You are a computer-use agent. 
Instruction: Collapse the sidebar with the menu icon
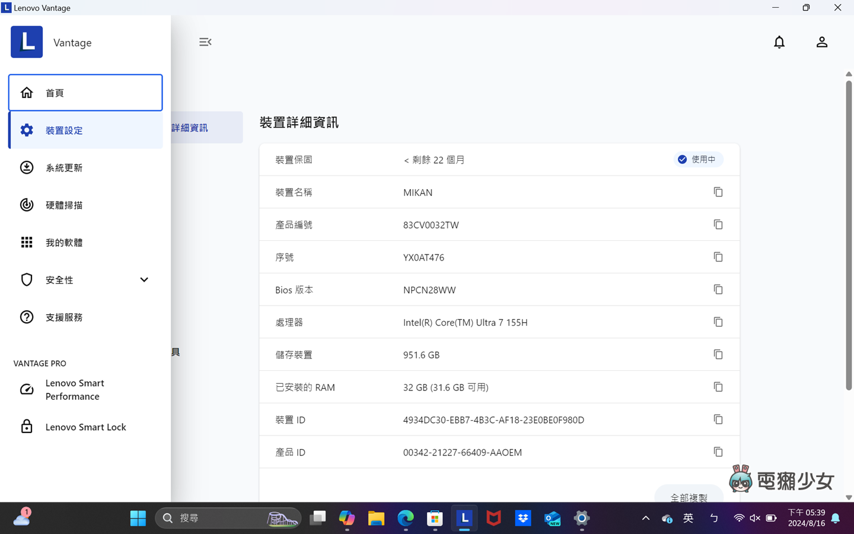pyautogui.click(x=205, y=42)
